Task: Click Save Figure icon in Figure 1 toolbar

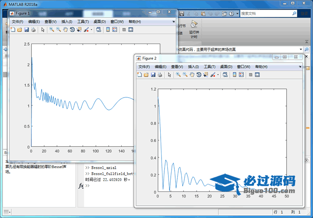Action: [26, 30]
